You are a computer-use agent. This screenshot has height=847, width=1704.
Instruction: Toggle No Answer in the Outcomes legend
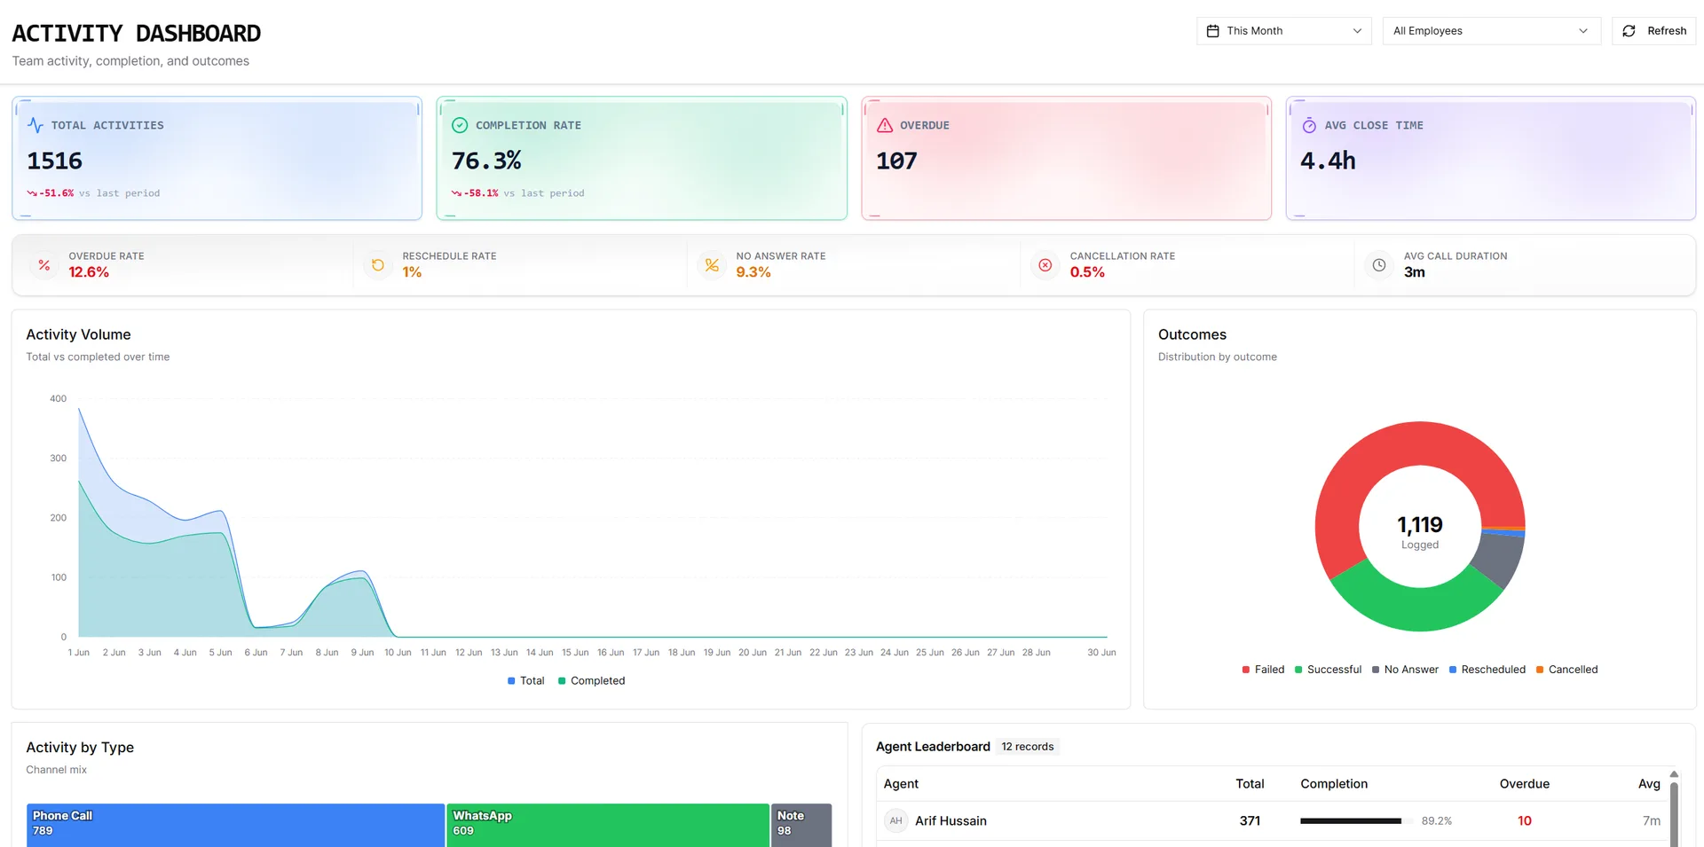coord(1405,670)
